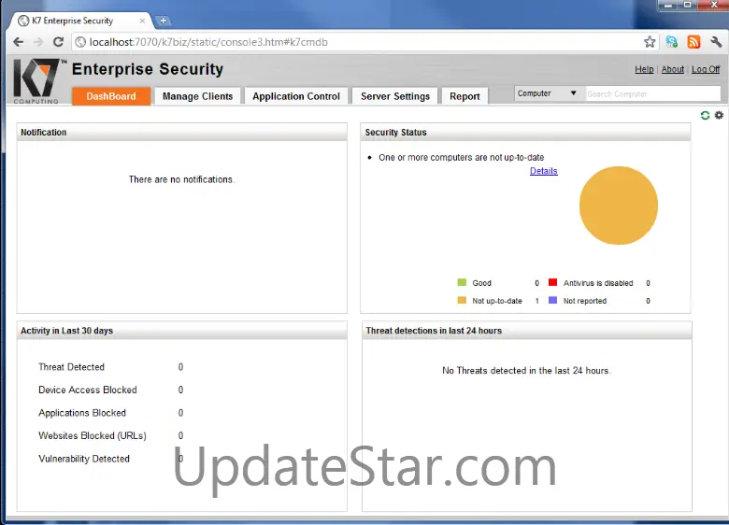Viewport: 729px width, 525px height.
Task: Click the orange RSS feed extension icon
Action: (x=693, y=42)
